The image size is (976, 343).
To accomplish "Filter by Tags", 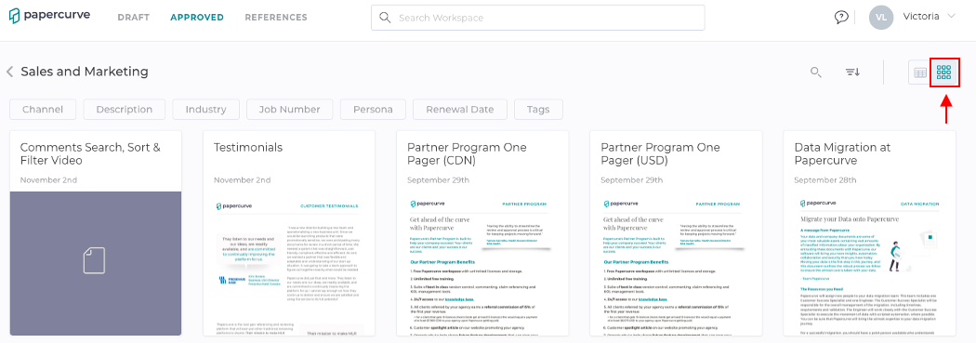I will [538, 109].
